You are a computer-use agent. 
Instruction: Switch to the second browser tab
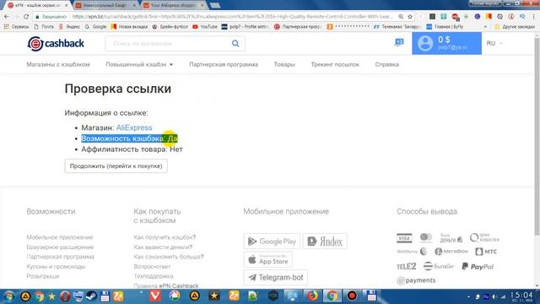pyautogui.click(x=105, y=5)
